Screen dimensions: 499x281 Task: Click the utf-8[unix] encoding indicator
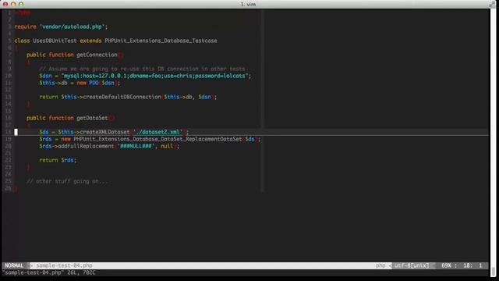point(412,265)
